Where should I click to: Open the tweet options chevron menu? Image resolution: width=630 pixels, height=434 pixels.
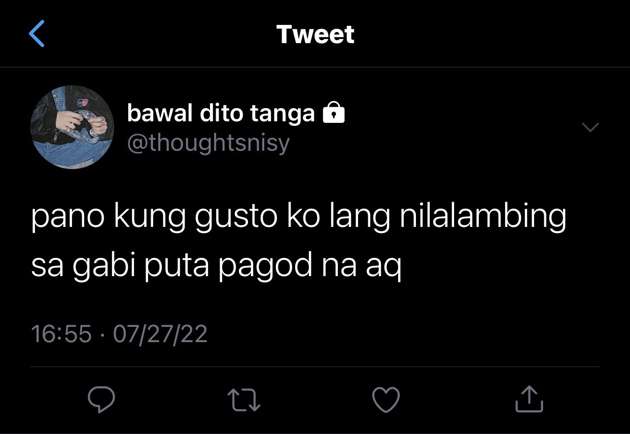[590, 127]
